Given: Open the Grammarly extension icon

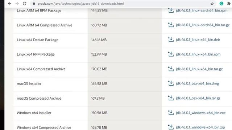Looking at the screenshot, I should tap(221, 4).
